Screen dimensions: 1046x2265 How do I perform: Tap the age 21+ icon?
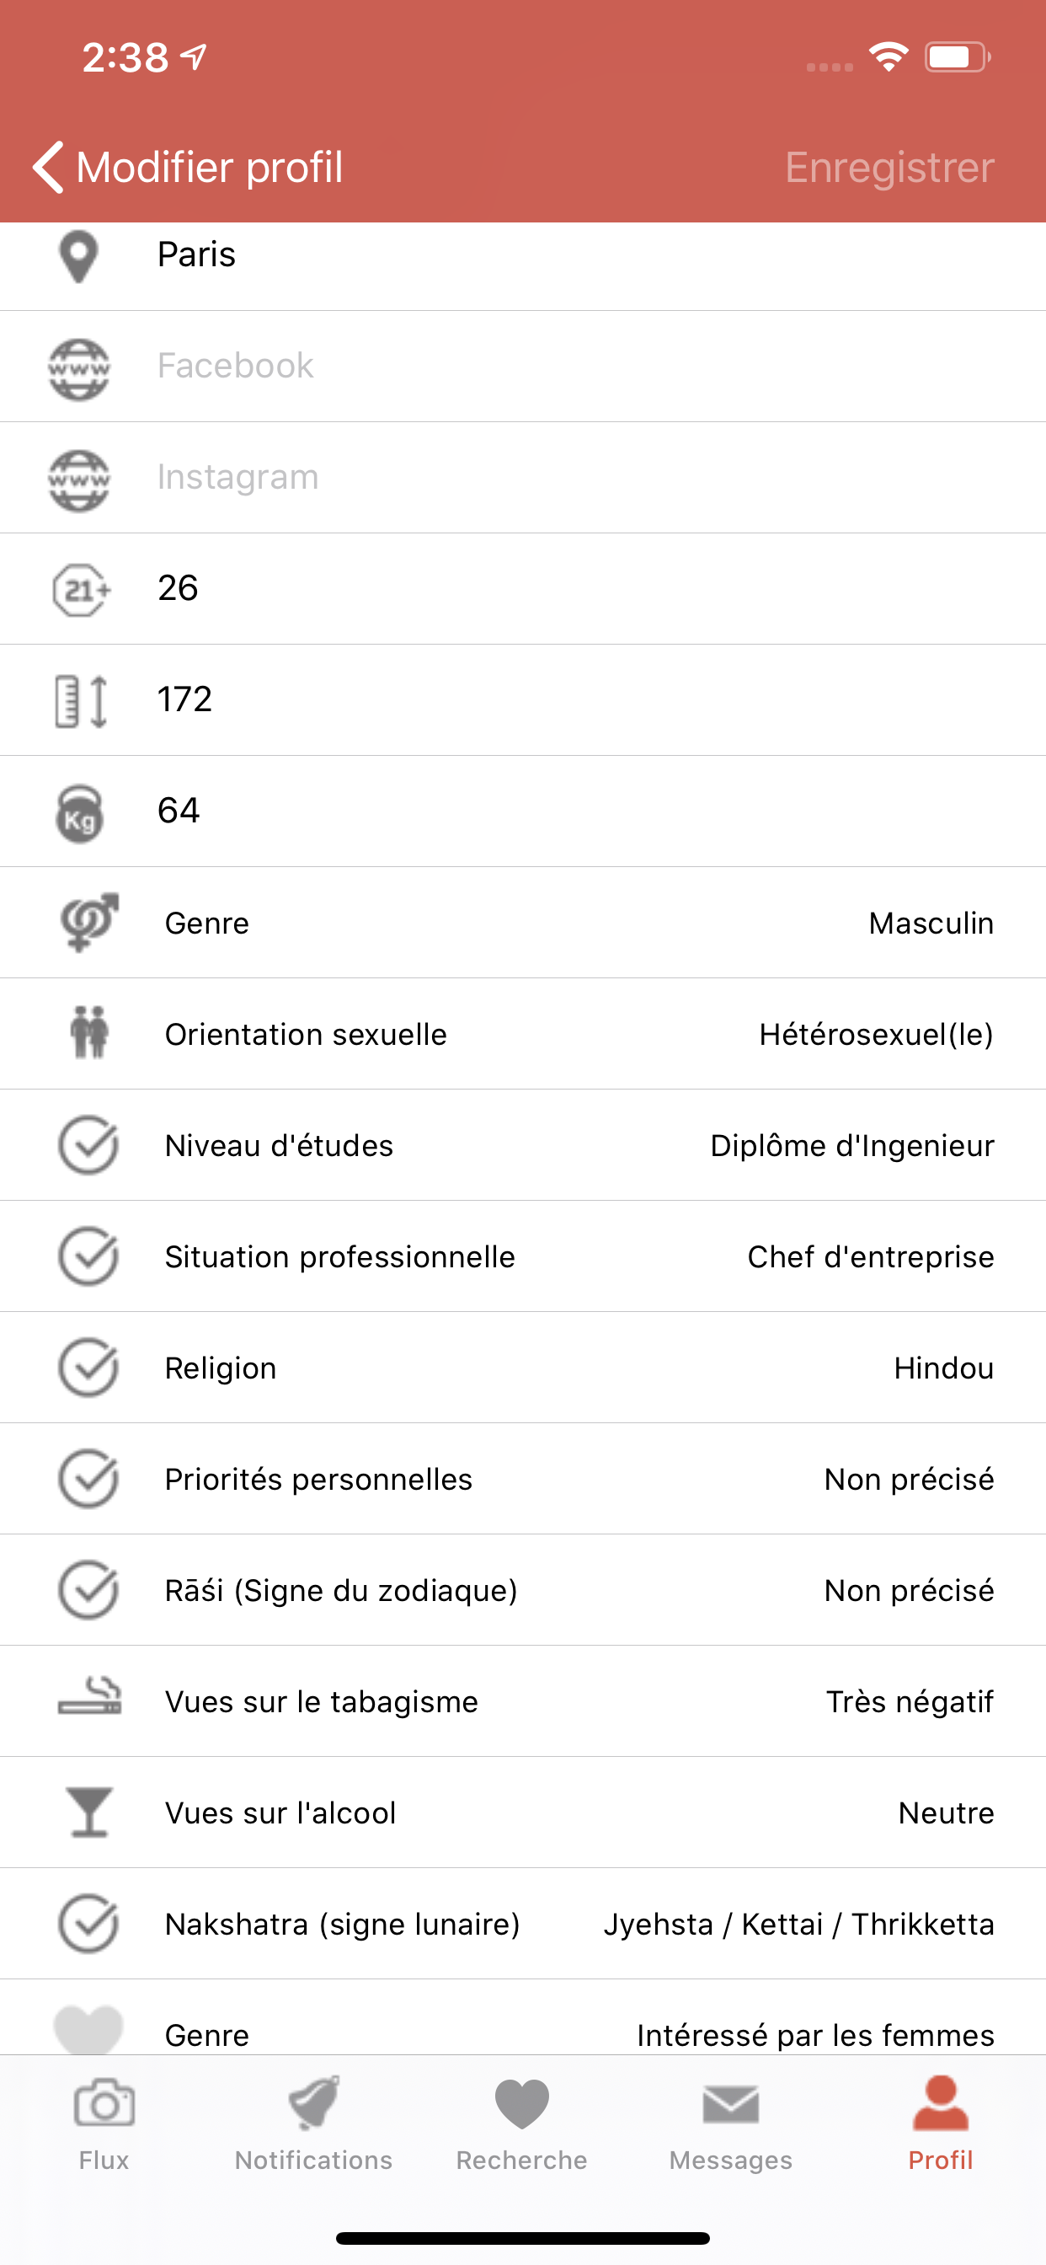[81, 589]
